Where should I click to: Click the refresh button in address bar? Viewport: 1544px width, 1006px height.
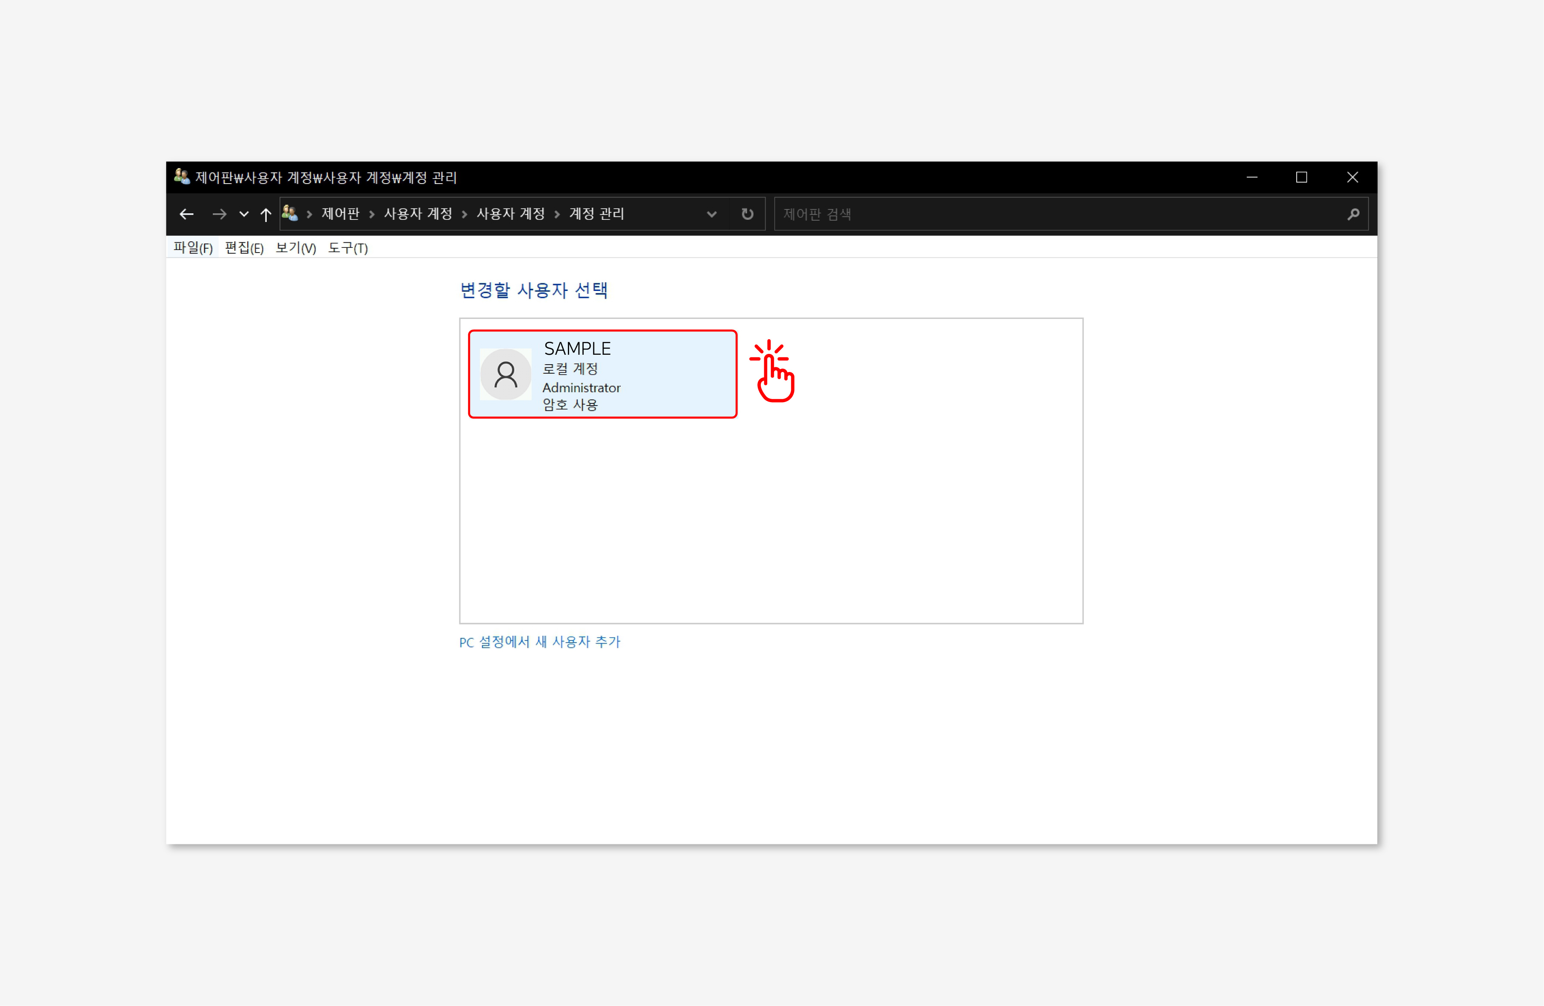[x=747, y=214]
